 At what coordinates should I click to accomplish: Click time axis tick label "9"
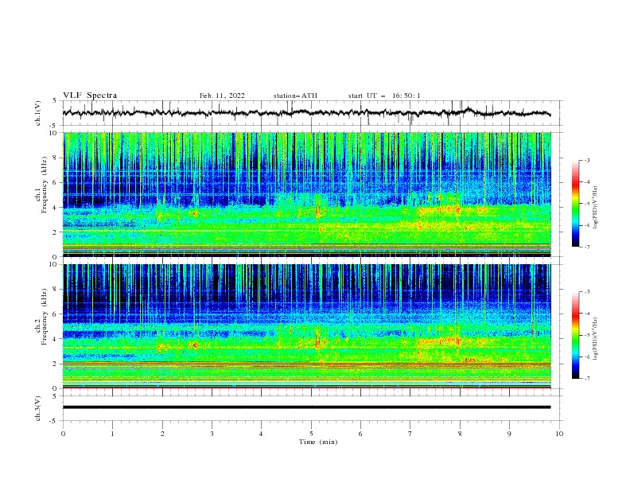click(509, 434)
